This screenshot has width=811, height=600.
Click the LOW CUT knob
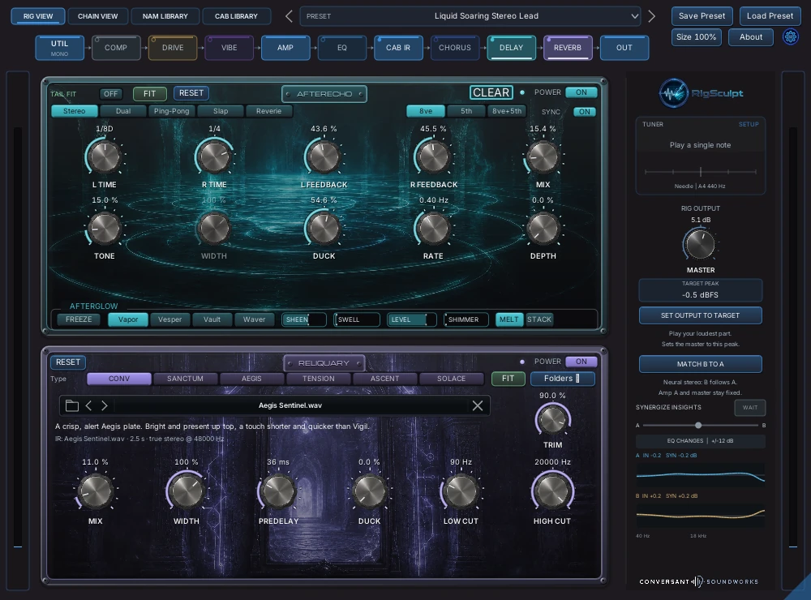pyautogui.click(x=461, y=491)
